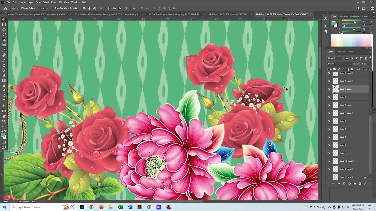Select Layer 3 copy row
This screenshot has width=376, height=211.
348,105
